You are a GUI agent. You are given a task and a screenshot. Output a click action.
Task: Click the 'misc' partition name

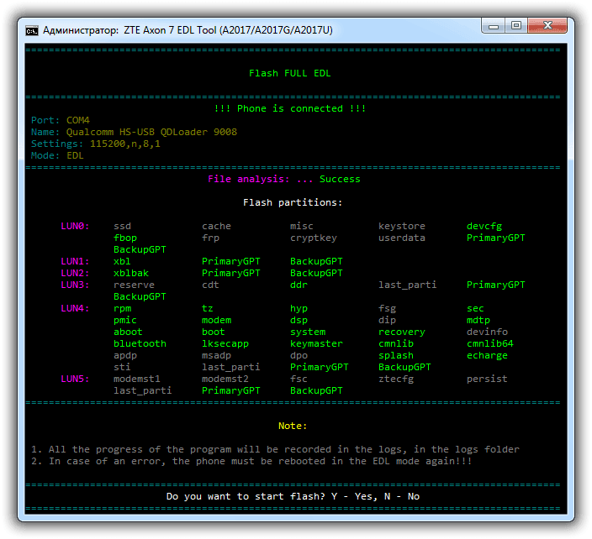tap(301, 226)
